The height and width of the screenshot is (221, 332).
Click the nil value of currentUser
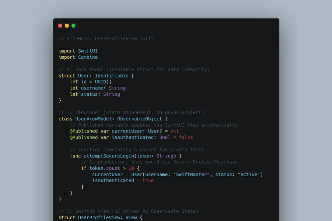coord(174,131)
